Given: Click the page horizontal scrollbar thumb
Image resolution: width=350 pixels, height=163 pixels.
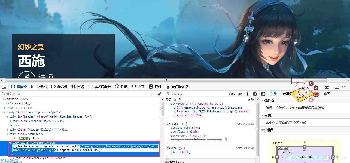Looking at the screenshot, I should (x=165, y=80).
